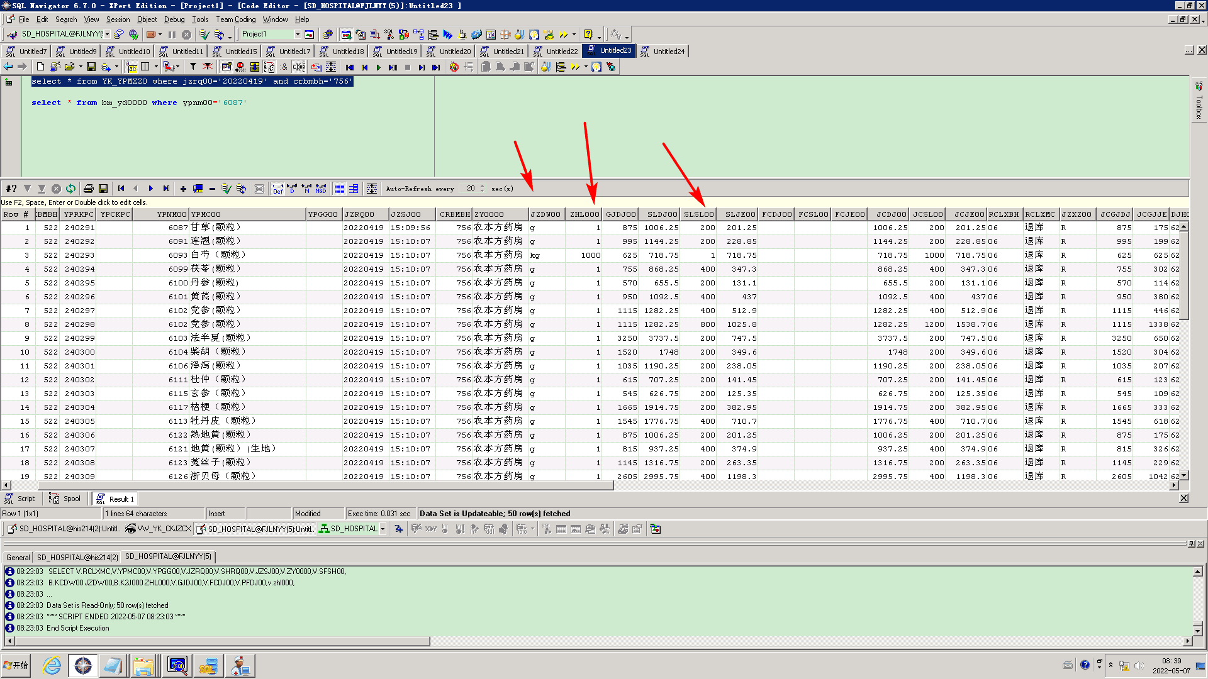
Task: Delete the row with the minus icon
Action: click(212, 189)
